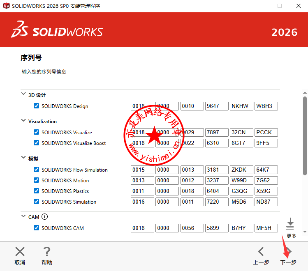Collapse the CAM section chevron
This screenshot has height=271, width=308.
pyautogui.click(x=23, y=216)
